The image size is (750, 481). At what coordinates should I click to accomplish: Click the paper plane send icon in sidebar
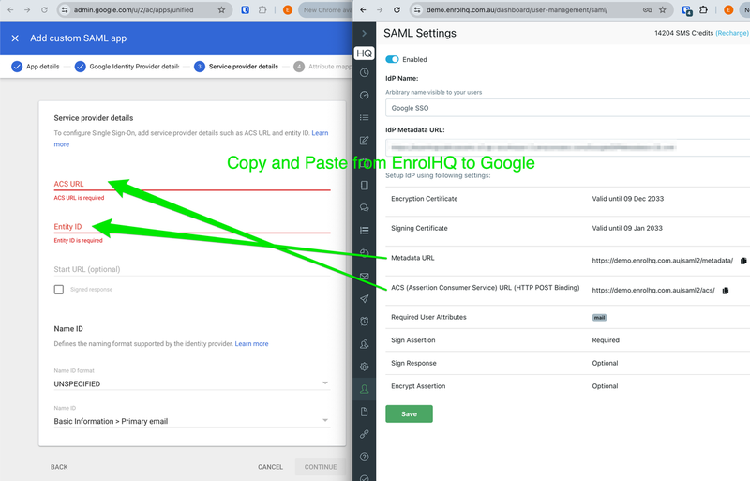(364, 299)
